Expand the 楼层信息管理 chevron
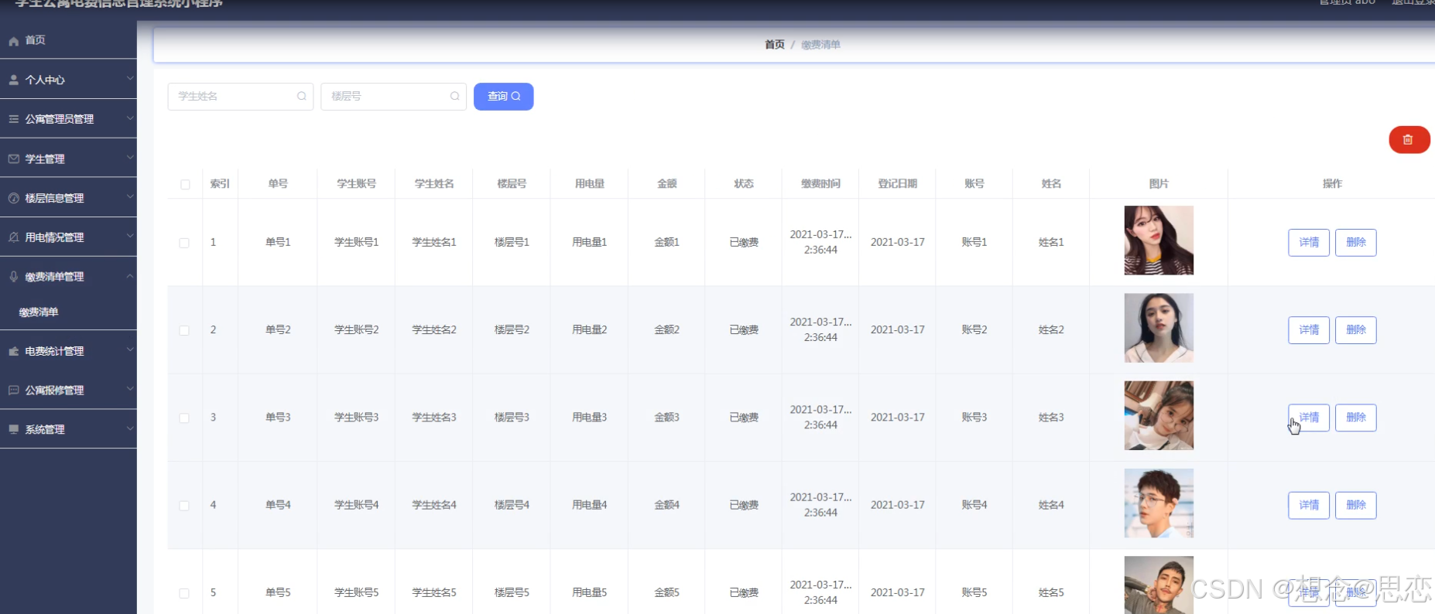The width and height of the screenshot is (1435, 614). coord(130,196)
